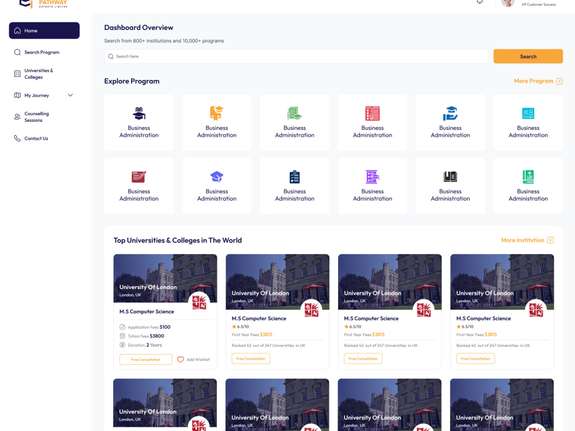Click the Add Wishlist label
This screenshot has height=431, width=575.
198,360
